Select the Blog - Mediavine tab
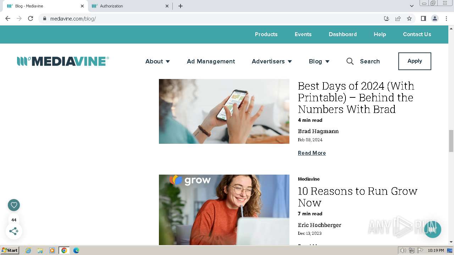Screen dimensions: 454x255 [45, 6]
